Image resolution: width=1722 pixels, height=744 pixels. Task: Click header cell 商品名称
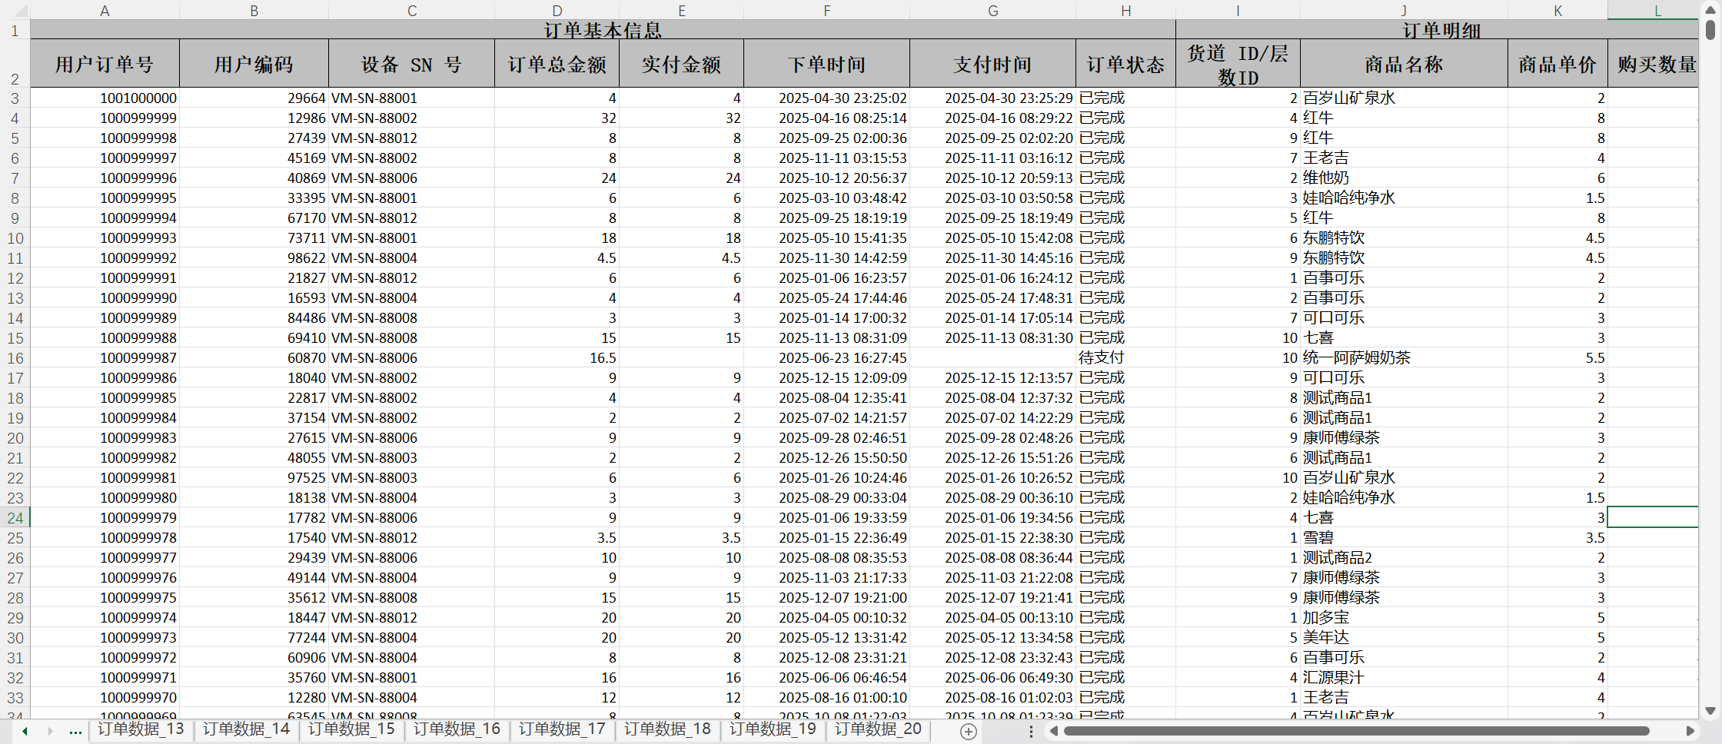[1404, 64]
